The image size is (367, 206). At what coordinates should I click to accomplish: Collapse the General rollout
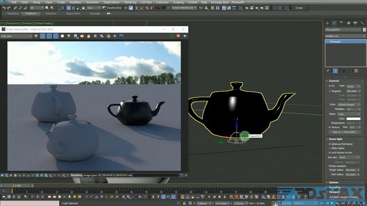tap(334, 81)
